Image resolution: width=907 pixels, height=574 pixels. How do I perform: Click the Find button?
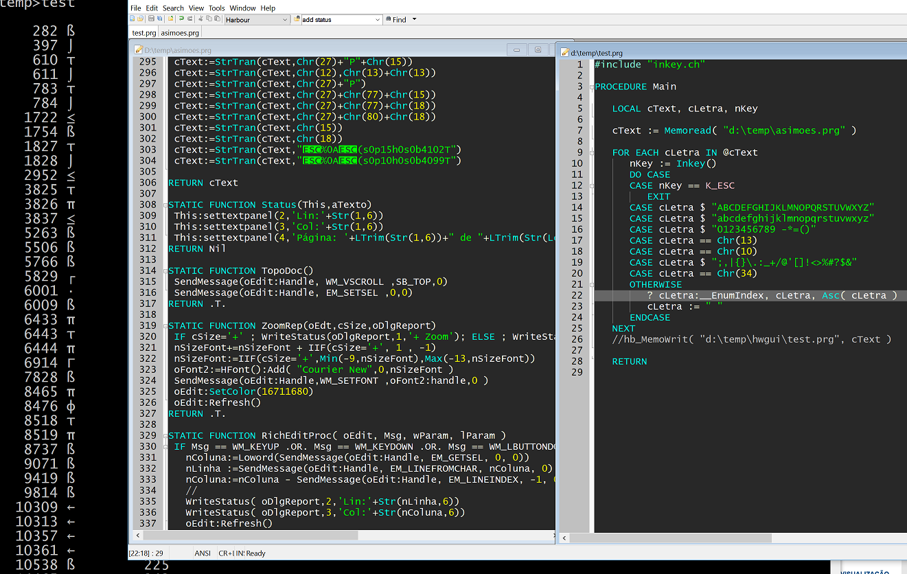397,20
